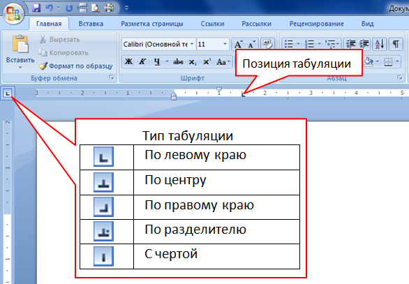Screen dimensions: 409x284
Task: Click the tab type selector at ruler corner
Action: point(8,93)
